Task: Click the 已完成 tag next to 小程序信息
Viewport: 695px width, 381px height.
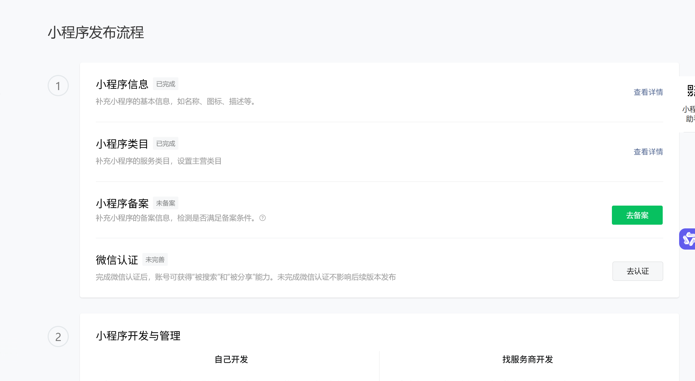Action: [166, 84]
